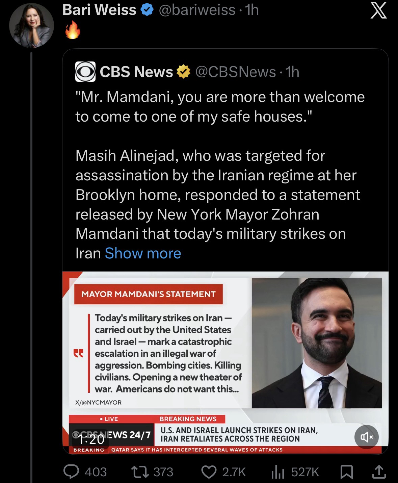Open the Bari Weiss display name
The width and height of the screenshot is (398, 483).
pyautogui.click(x=99, y=10)
